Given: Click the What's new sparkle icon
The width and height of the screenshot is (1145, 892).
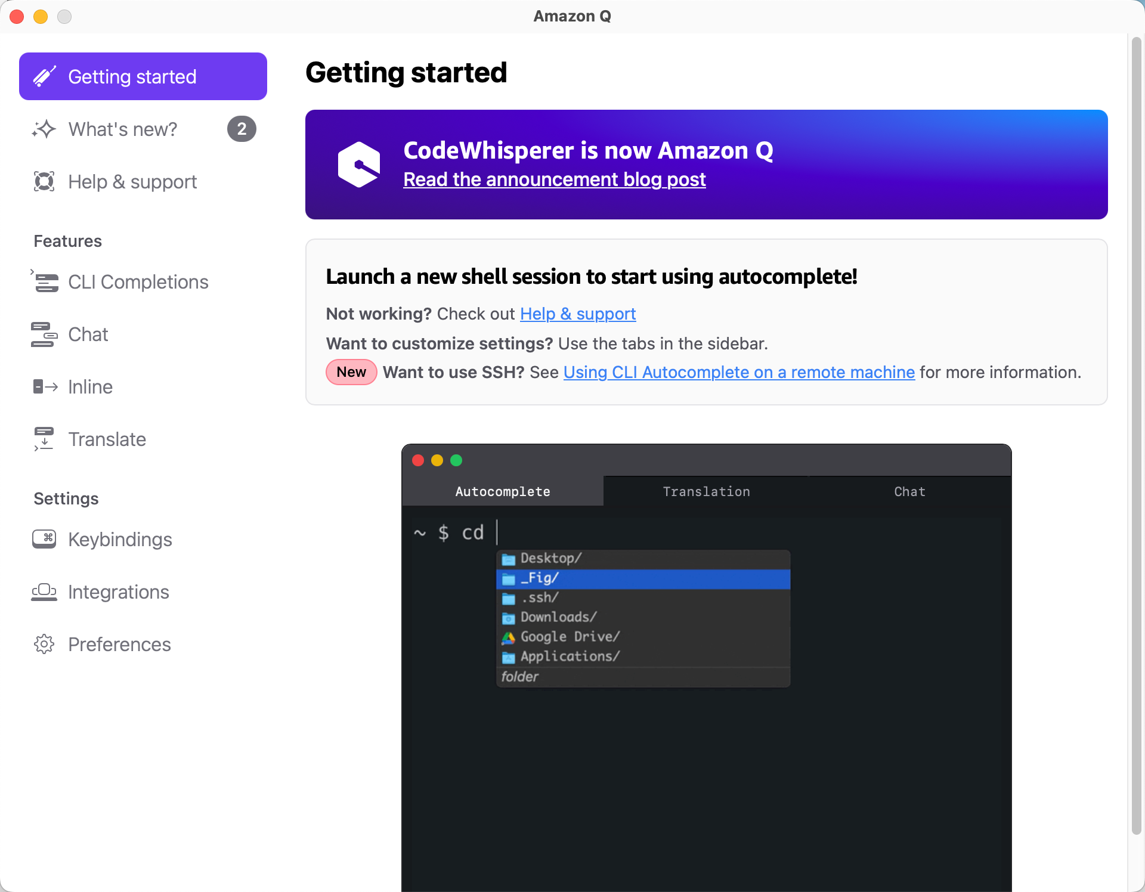Looking at the screenshot, I should click(x=44, y=129).
